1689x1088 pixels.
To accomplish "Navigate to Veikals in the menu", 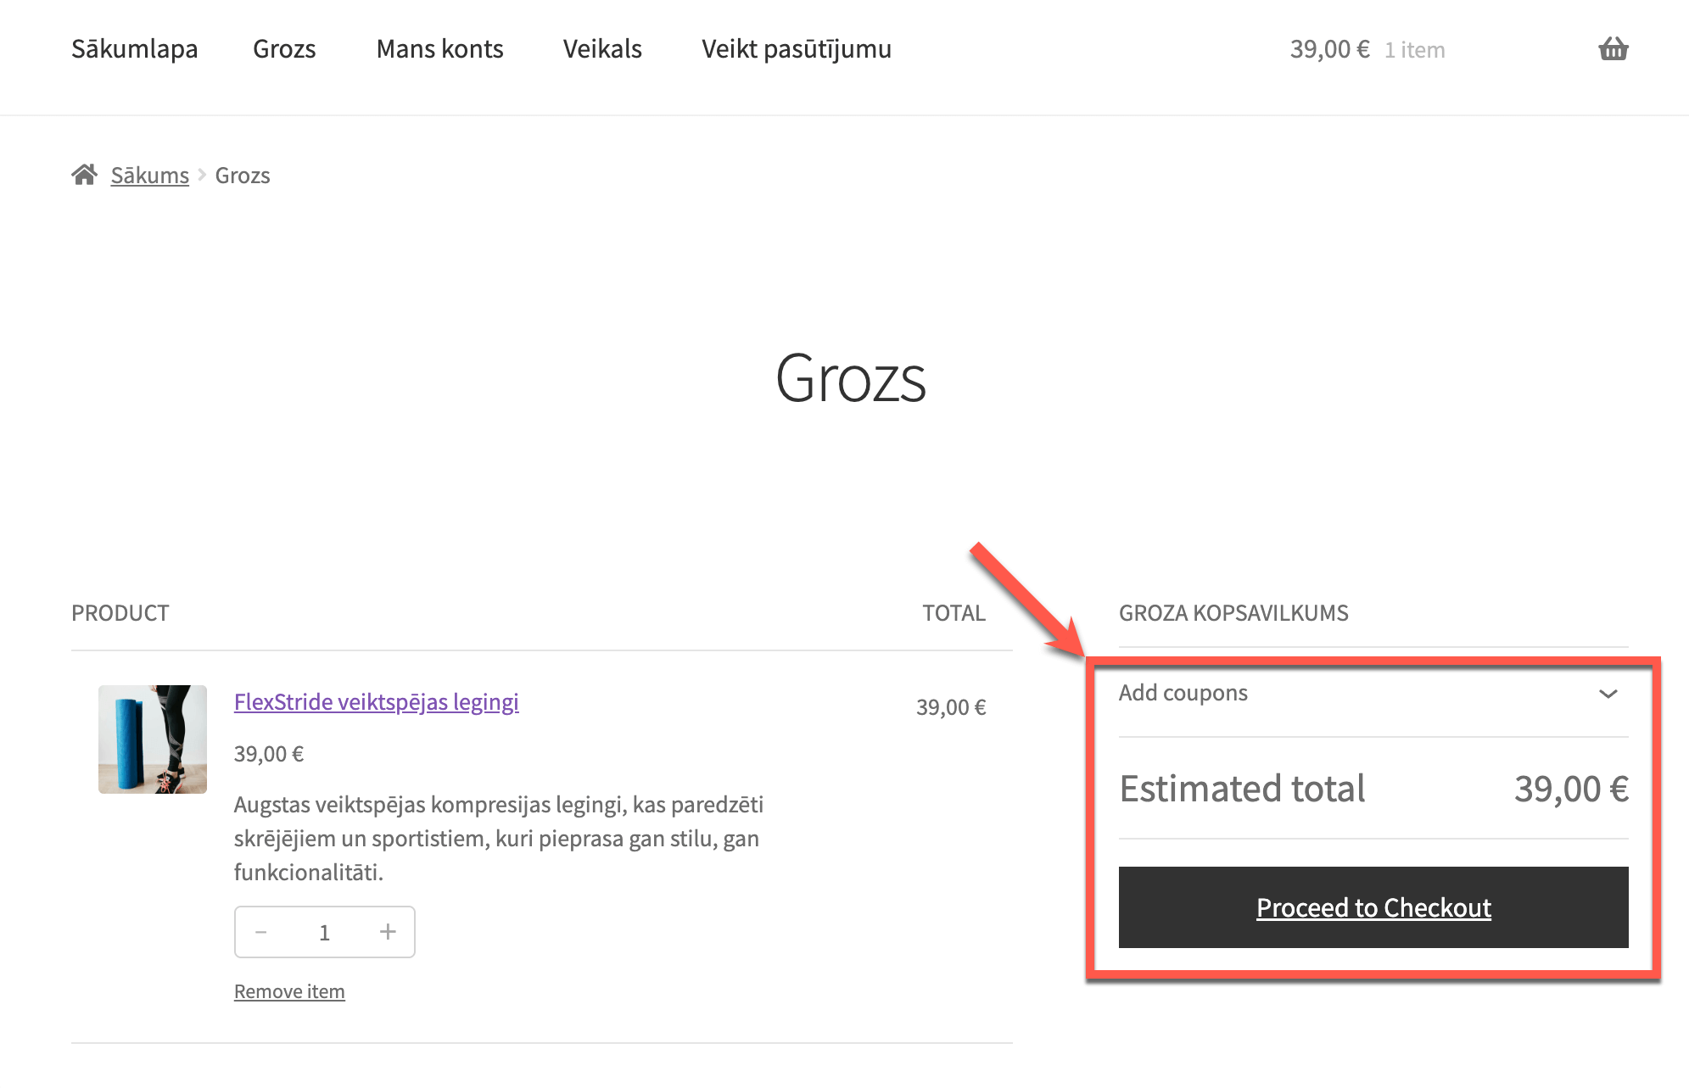I will 602,49.
